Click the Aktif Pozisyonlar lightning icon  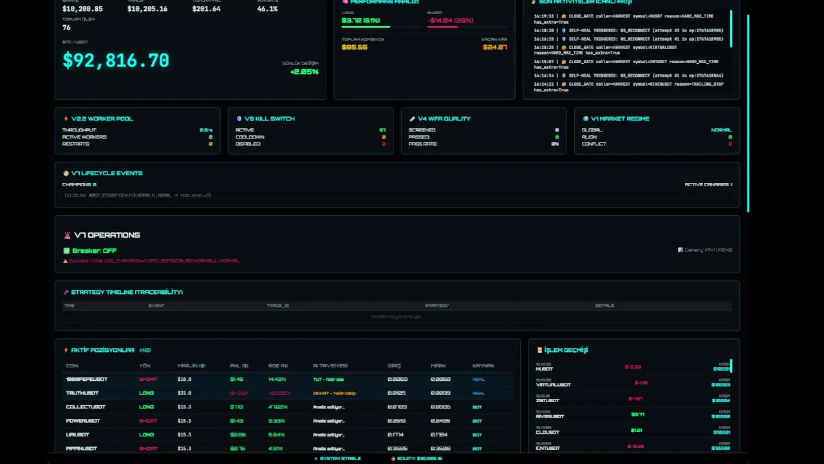pos(66,350)
